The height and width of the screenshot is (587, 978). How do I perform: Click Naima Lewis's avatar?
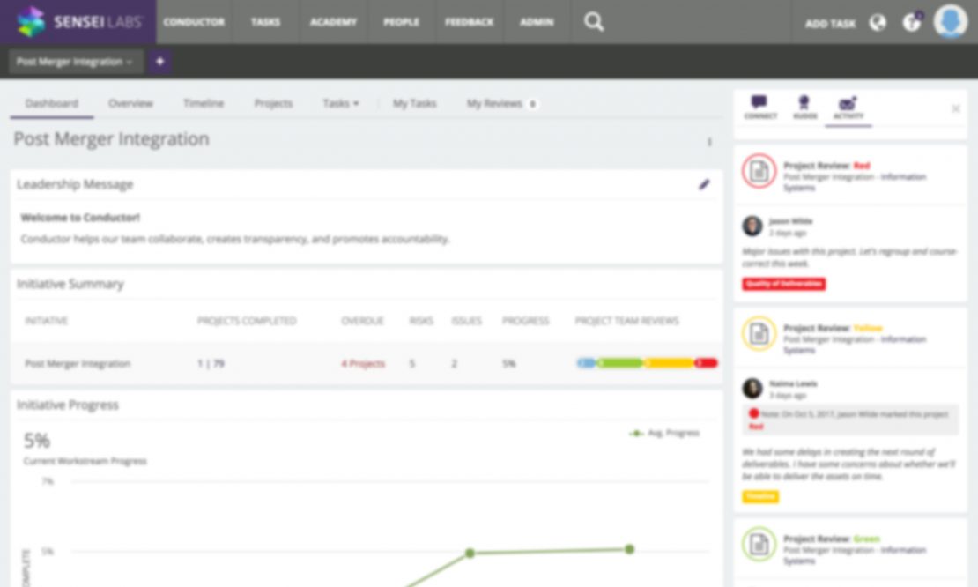[752, 388]
